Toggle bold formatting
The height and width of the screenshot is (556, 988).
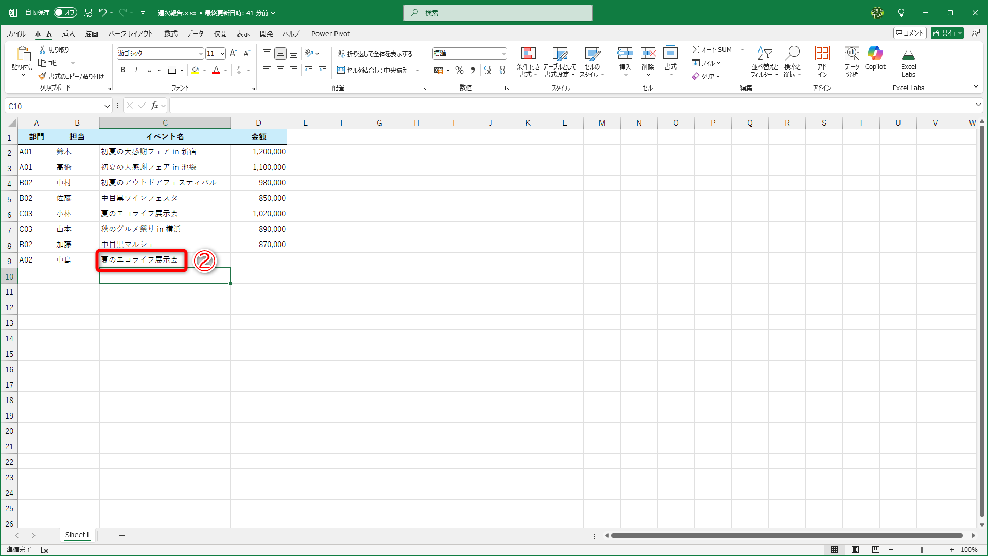122,70
